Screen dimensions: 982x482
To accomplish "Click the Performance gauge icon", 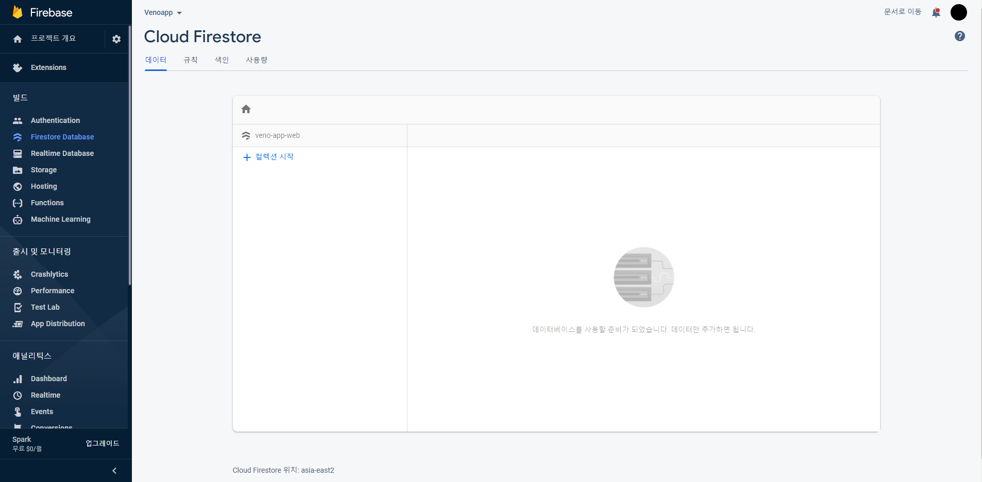I will tap(18, 291).
